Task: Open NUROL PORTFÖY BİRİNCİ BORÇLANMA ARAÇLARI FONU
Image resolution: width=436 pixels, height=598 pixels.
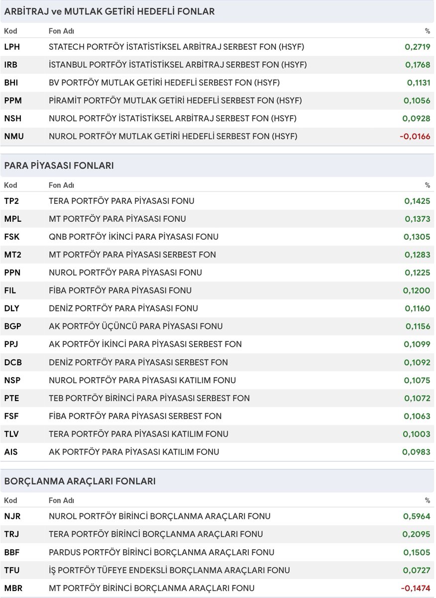Action: (x=160, y=516)
